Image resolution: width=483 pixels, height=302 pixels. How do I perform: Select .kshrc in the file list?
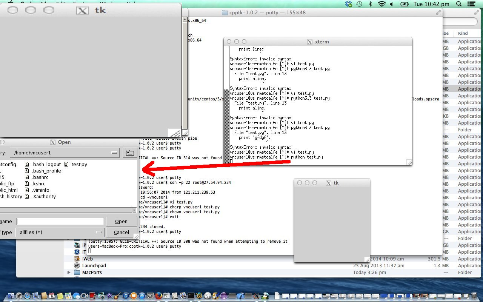pos(39,184)
